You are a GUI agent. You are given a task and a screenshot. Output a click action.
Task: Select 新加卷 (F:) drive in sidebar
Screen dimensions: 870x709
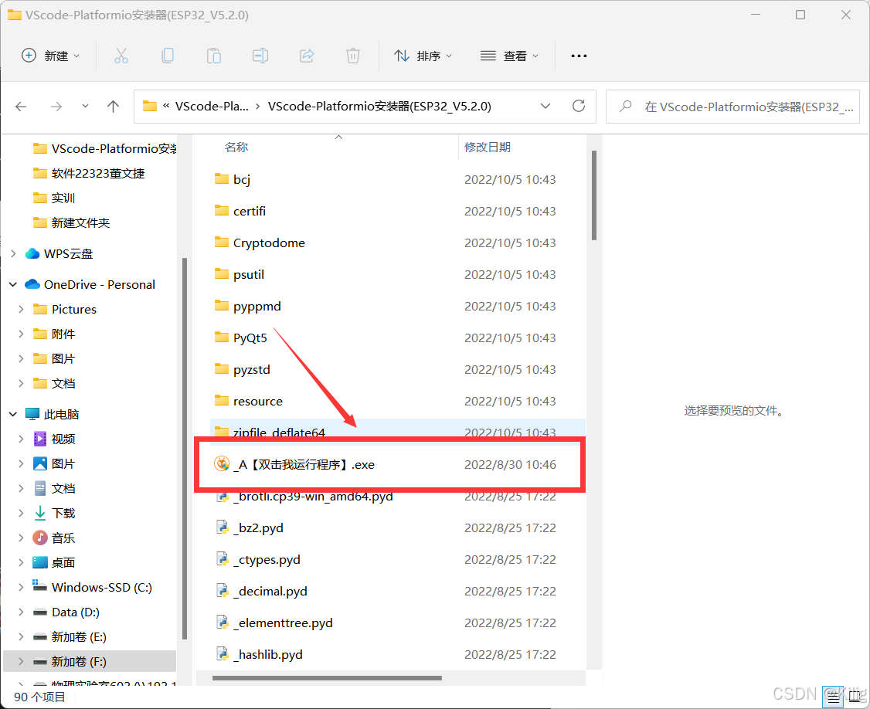90,661
